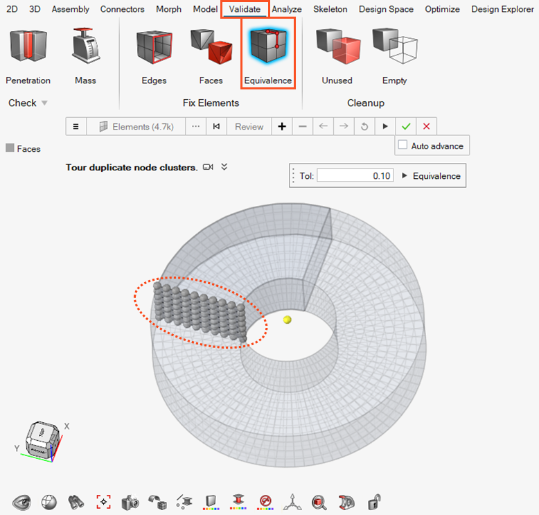Click the go-to-first cluster icon
The height and width of the screenshot is (515, 539).
(x=216, y=127)
